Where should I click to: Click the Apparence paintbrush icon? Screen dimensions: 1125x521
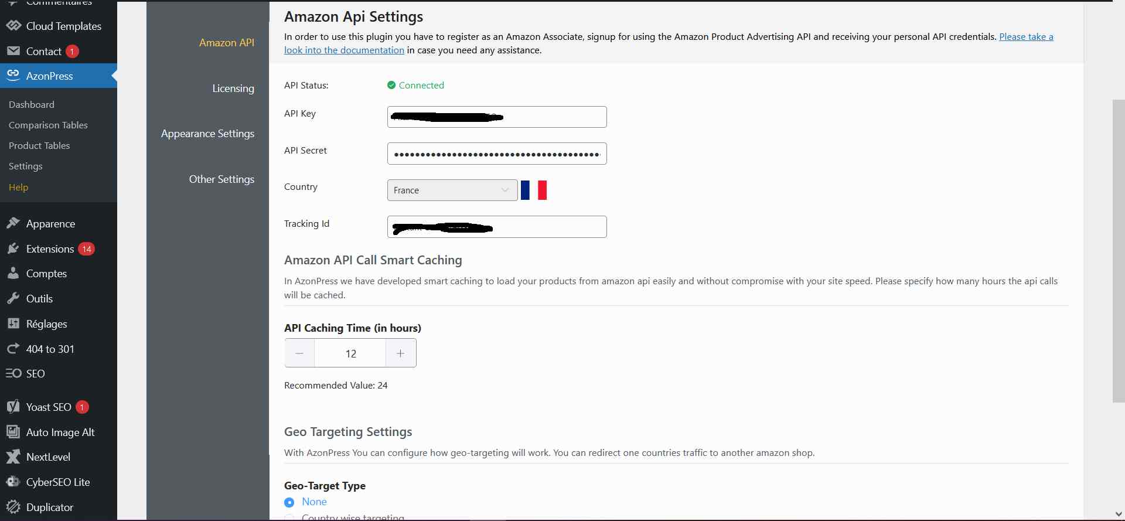tap(13, 223)
